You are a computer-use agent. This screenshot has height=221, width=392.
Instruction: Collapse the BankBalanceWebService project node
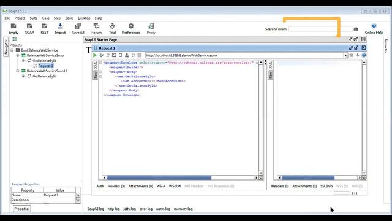click(12, 50)
